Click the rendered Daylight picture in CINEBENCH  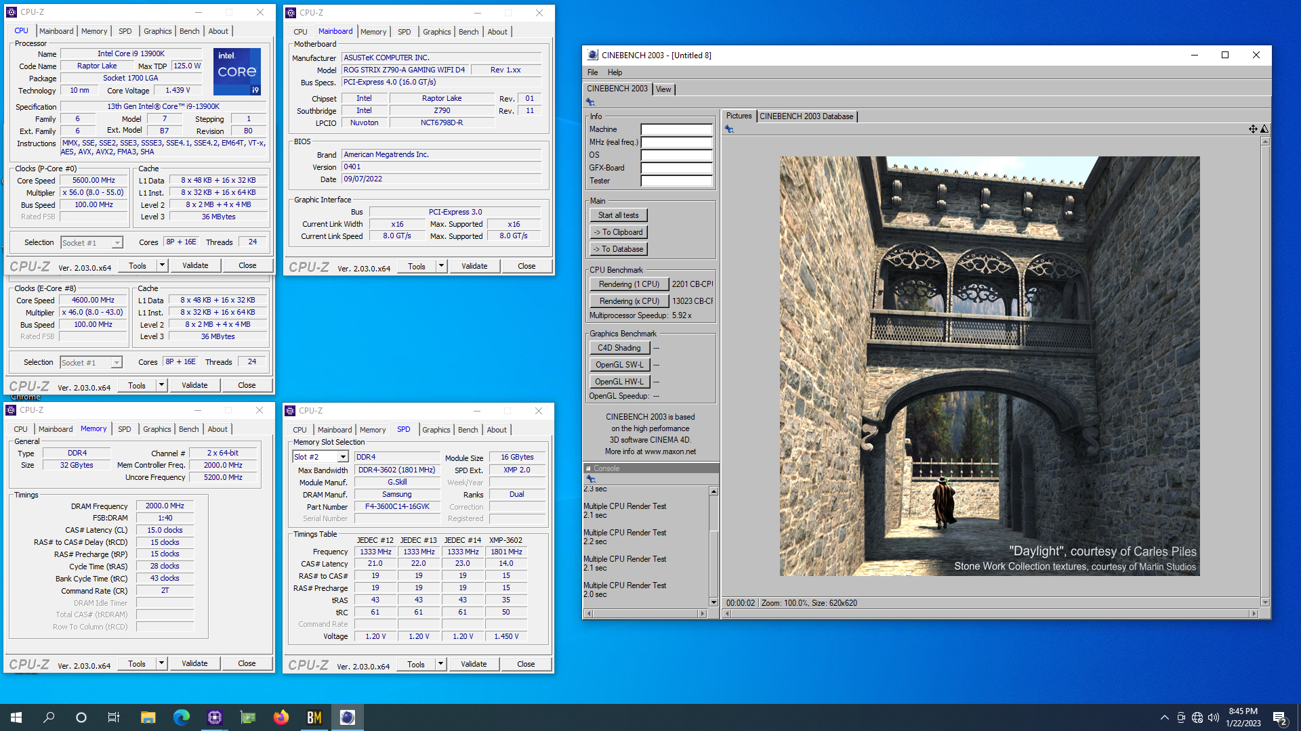tap(989, 366)
